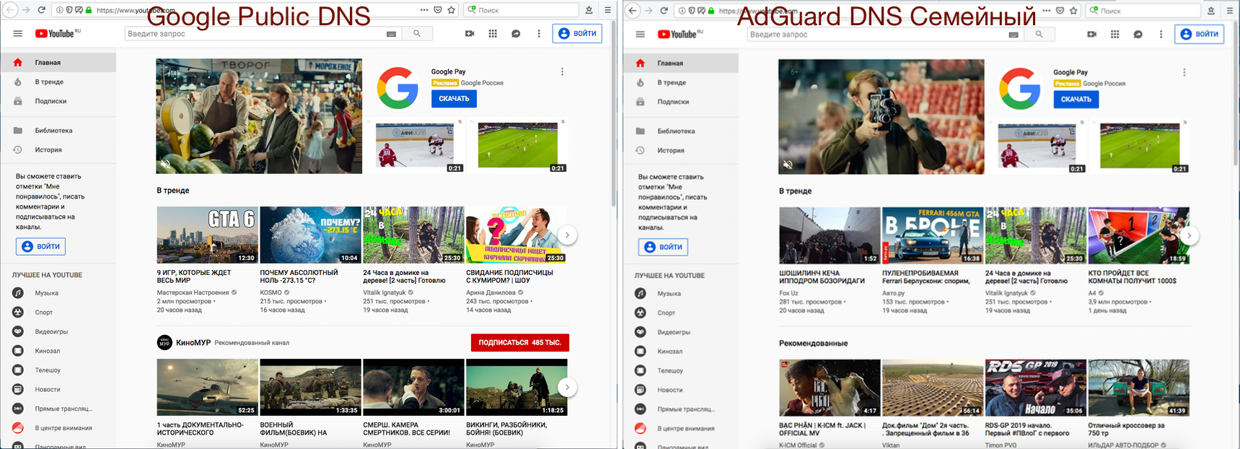Screen dimensions: 1240x449
Task: Unmute featured video in right window
Action: click(x=788, y=165)
